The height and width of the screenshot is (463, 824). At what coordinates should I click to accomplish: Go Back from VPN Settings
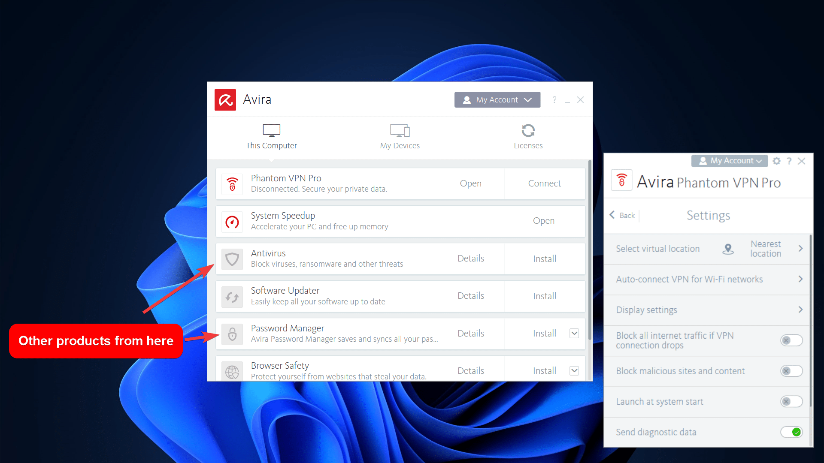click(x=622, y=215)
